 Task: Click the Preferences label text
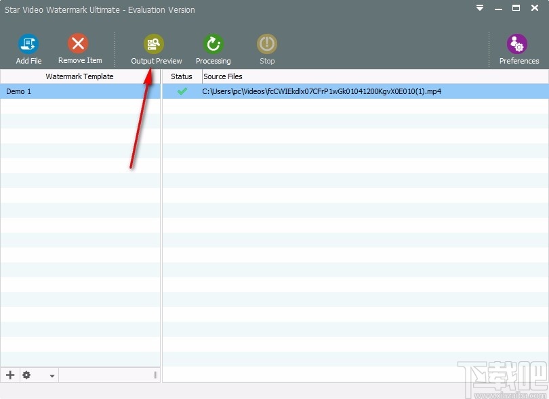(519, 61)
